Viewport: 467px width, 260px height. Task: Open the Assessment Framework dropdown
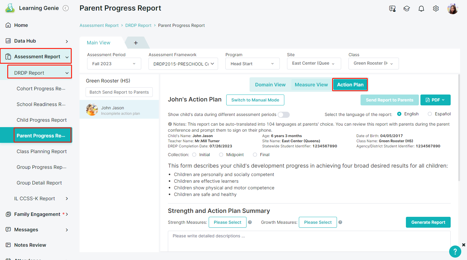(x=183, y=64)
